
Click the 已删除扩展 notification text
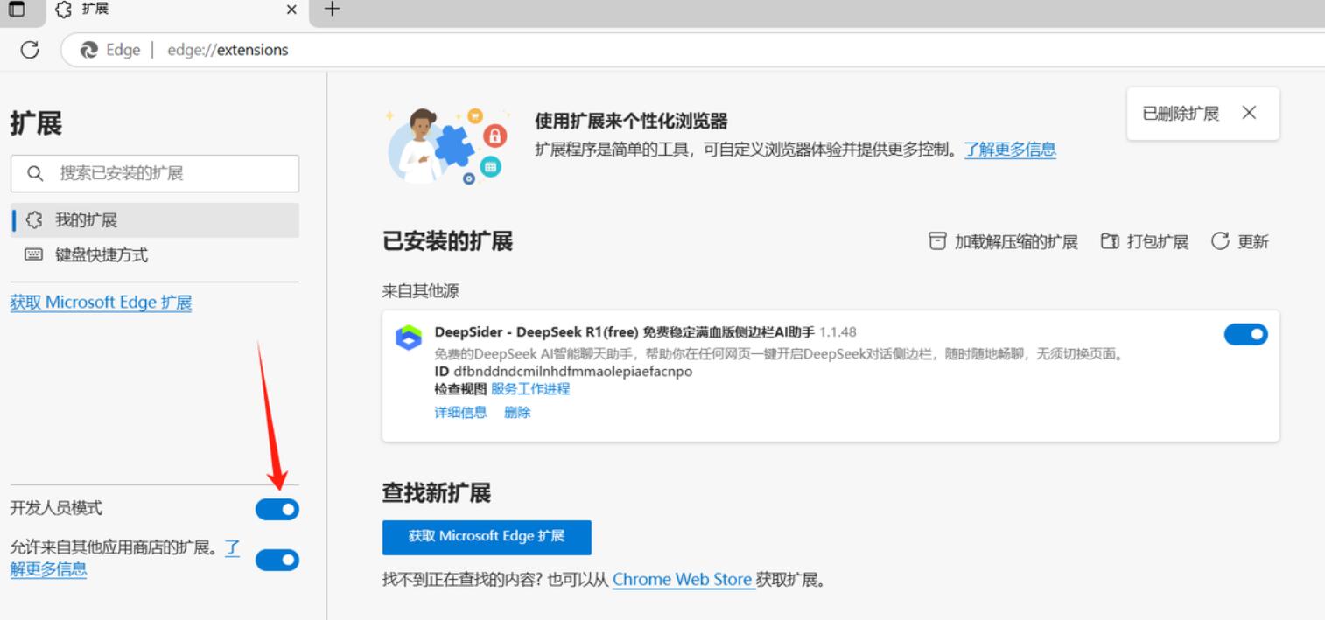pos(1181,114)
